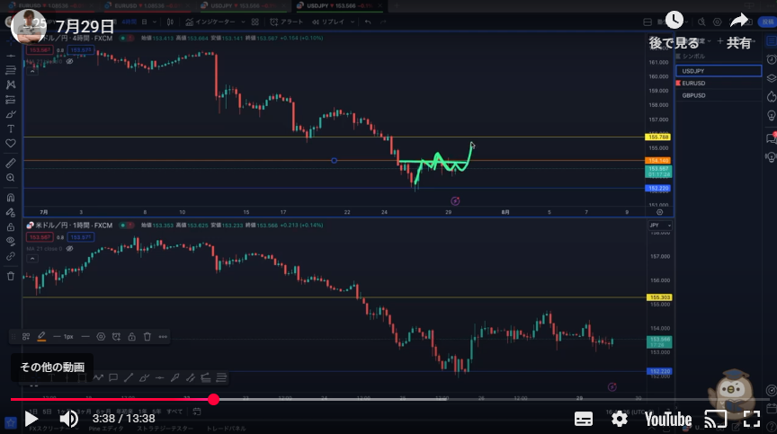Select the Text tool in the drawing sidebar
Screen dimensions: 777x434
coord(11,128)
